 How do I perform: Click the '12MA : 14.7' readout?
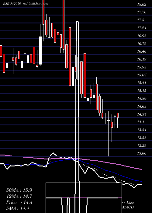pos(19,196)
